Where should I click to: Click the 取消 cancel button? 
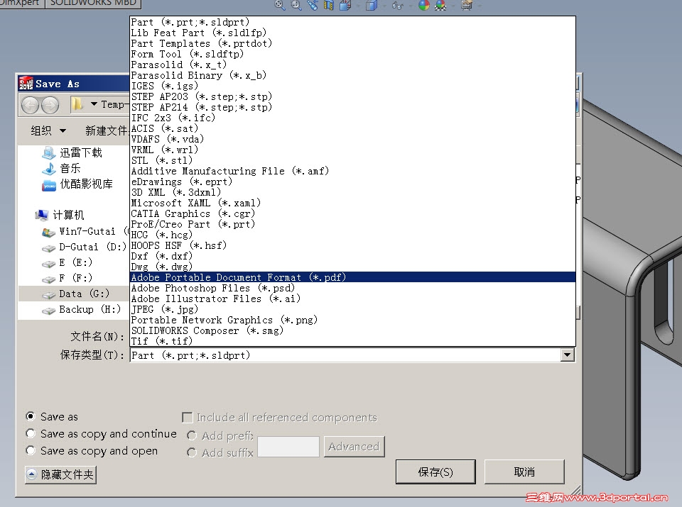pos(524,472)
